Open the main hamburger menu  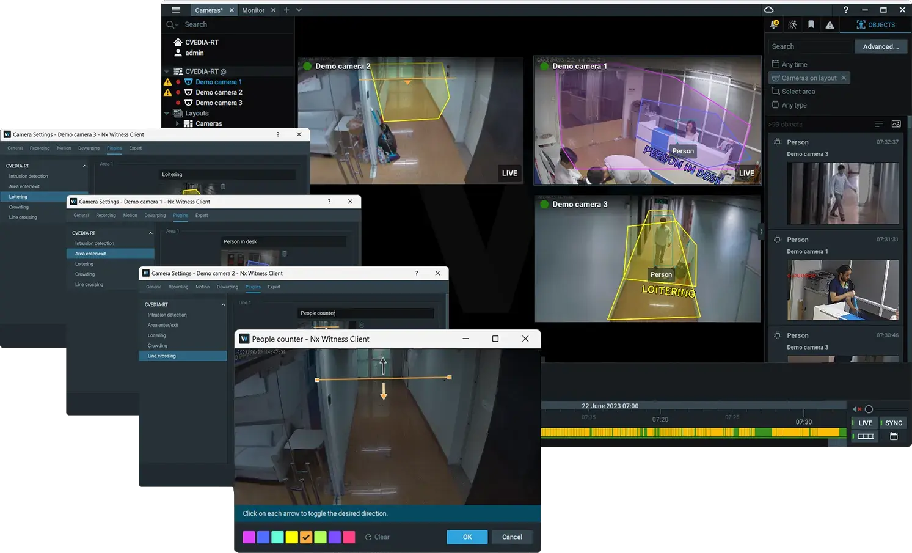(x=176, y=10)
